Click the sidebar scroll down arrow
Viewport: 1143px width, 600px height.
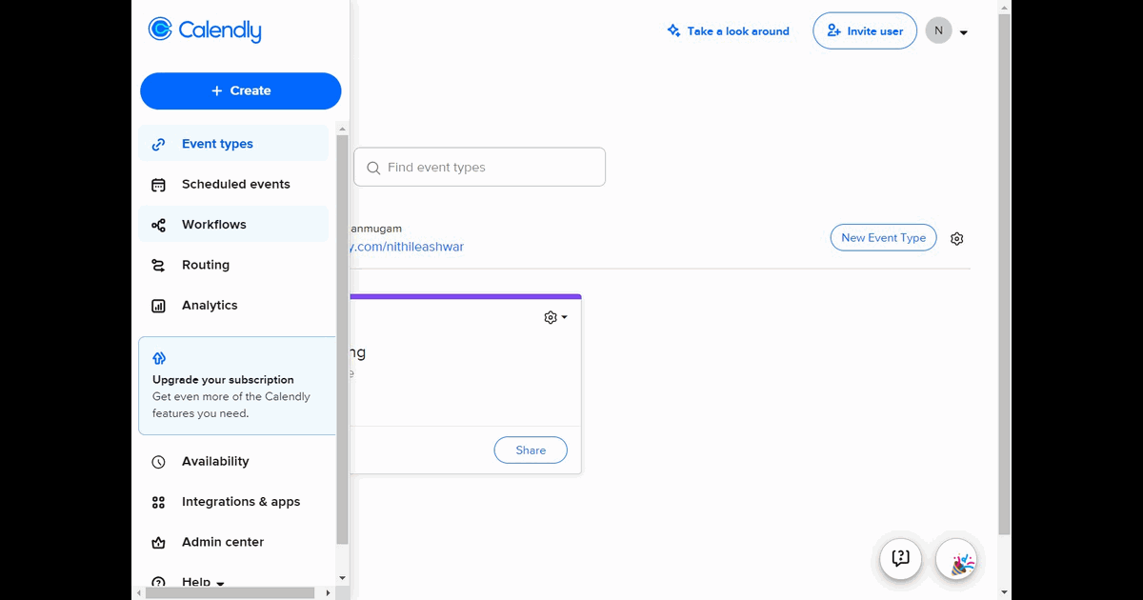[343, 578]
